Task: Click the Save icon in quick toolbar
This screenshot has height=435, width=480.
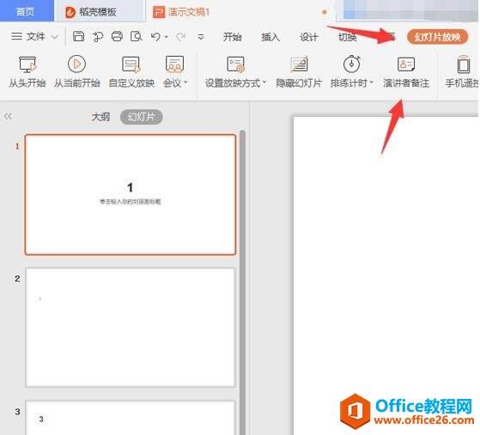Action: [x=78, y=36]
